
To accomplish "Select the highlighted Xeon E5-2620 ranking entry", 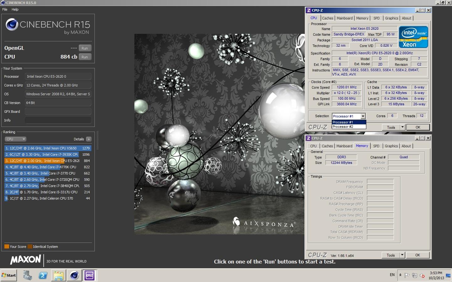I will pyautogui.click(x=48, y=161).
